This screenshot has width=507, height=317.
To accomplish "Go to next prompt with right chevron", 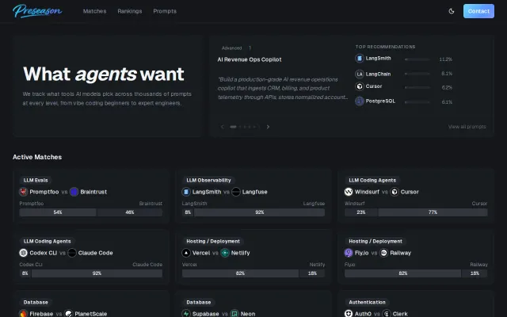I will coord(268,127).
